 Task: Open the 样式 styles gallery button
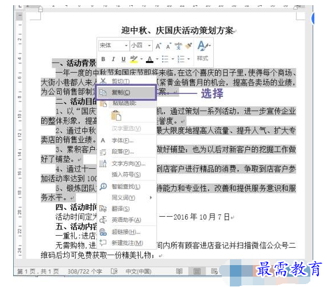coord(203,50)
